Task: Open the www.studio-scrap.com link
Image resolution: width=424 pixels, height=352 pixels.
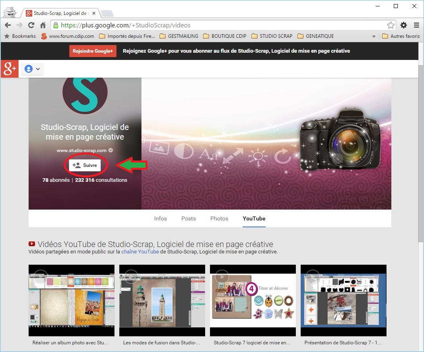Action: tap(81, 150)
